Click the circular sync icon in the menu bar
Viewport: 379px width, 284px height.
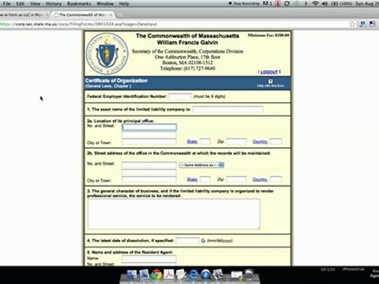[x=287, y=4]
